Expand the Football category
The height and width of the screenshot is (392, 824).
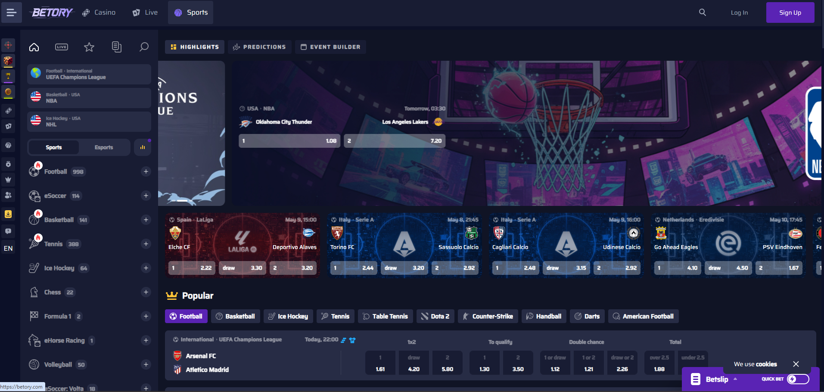(146, 171)
